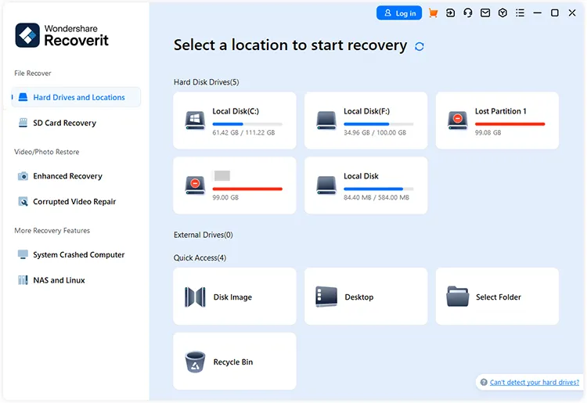This screenshot has width=587, height=403.
Task: Select the Local Disk(F:) drive card
Action: [366, 121]
